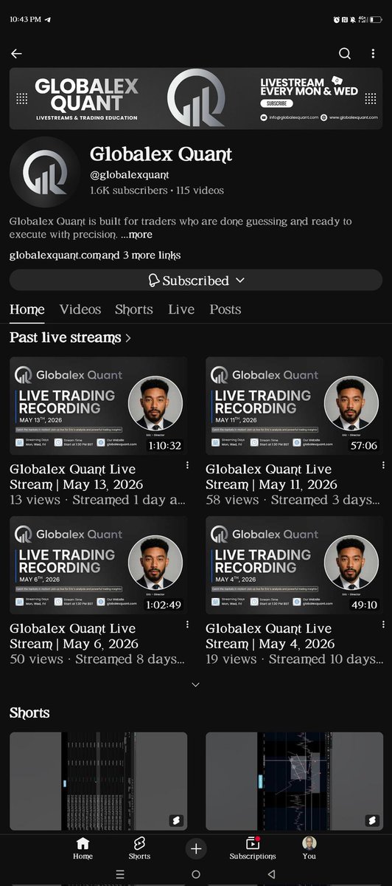The height and width of the screenshot is (886, 392).
Task: Open title 'Globalex Quant Live Stream | May 13, 2026'
Action: pos(77,477)
